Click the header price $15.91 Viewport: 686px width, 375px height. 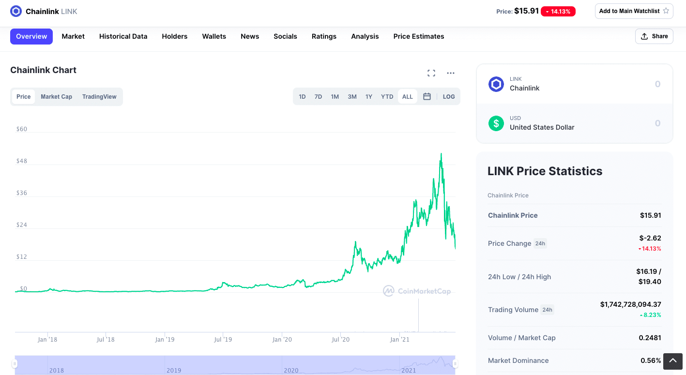[x=526, y=11]
